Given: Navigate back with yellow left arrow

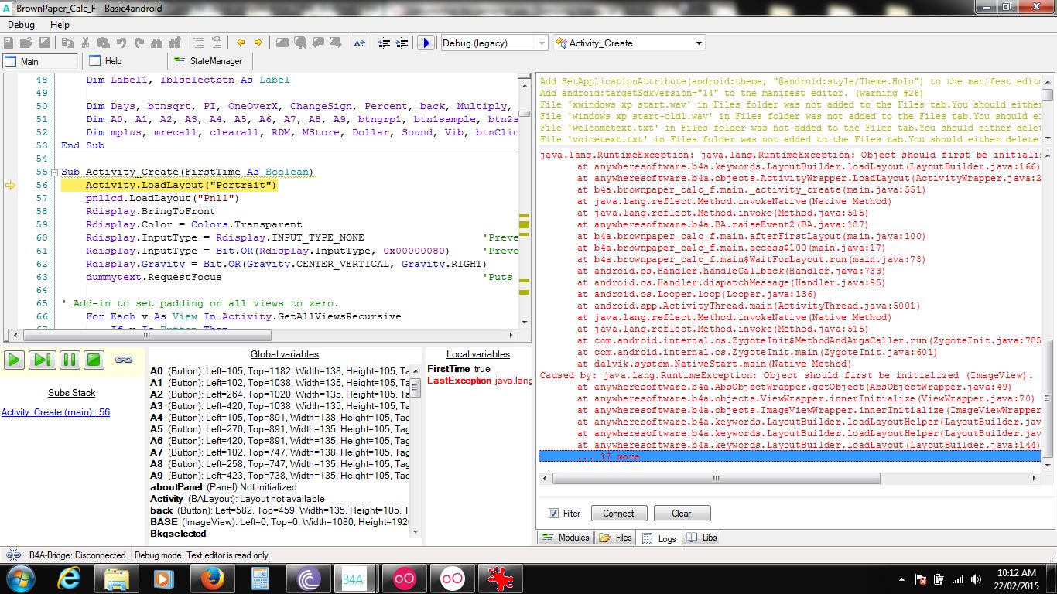Looking at the screenshot, I should coord(241,43).
